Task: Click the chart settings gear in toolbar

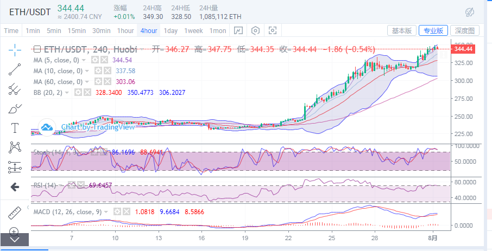Action: coord(255,31)
